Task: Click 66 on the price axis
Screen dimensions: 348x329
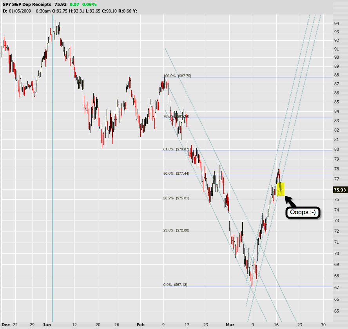Action: tap(337, 299)
